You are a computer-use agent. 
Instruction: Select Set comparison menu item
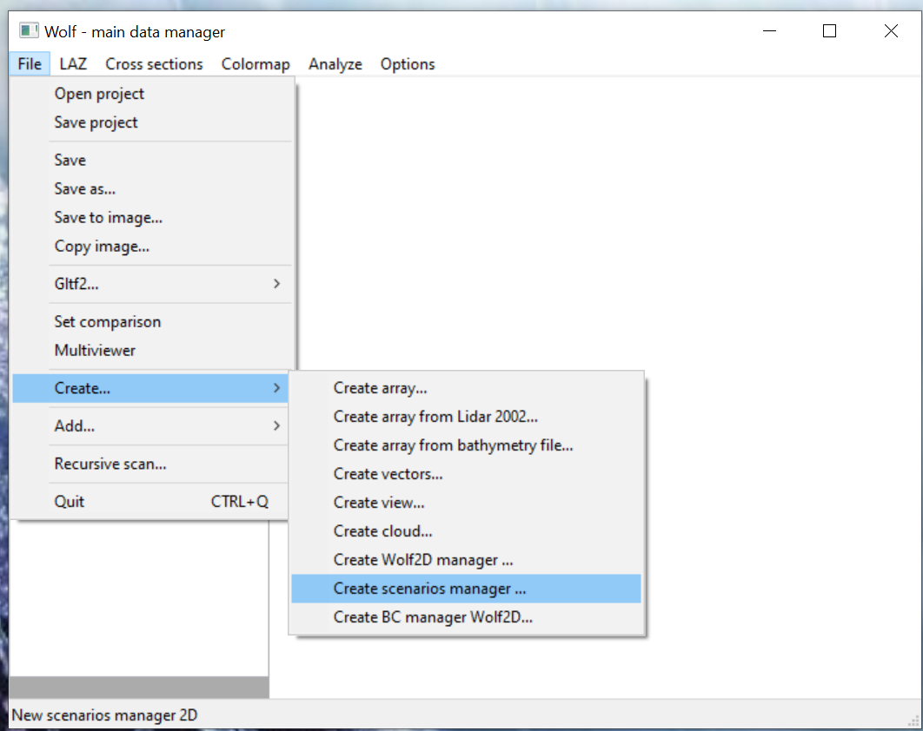pyautogui.click(x=107, y=321)
